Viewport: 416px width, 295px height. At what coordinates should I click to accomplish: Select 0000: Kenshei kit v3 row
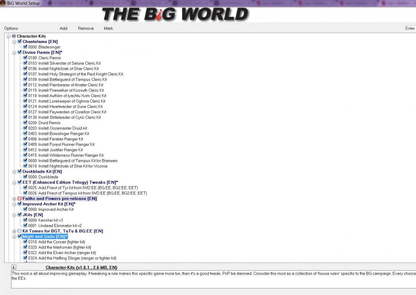[45, 220]
